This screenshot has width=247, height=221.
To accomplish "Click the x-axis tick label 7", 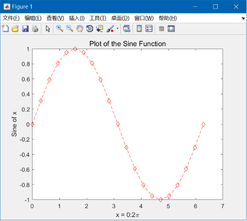I will pos(223,206).
